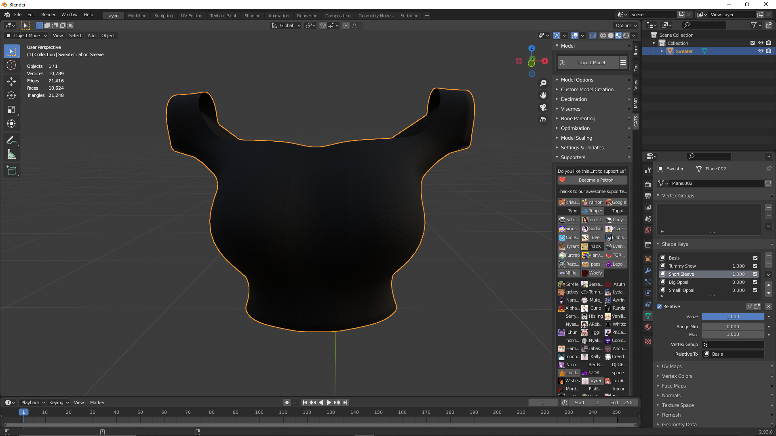Disable the Tummy Show shape key checkbox

(755, 266)
